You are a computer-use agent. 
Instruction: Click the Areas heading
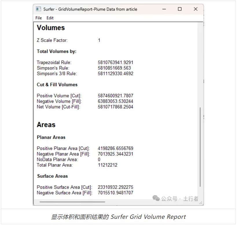46,125
